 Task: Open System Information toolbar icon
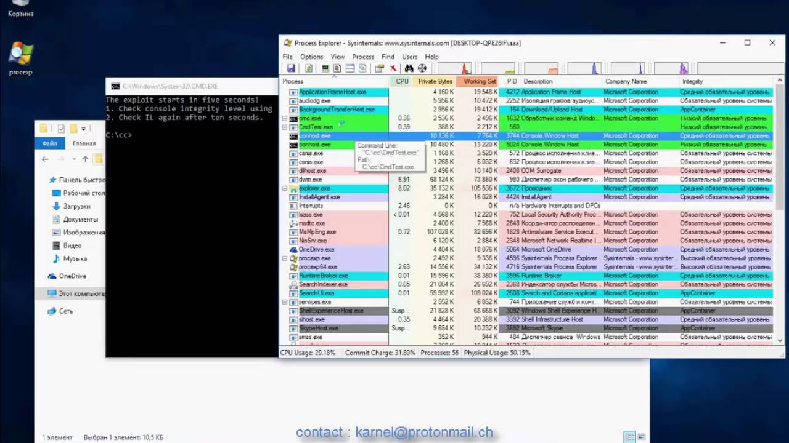coord(325,68)
